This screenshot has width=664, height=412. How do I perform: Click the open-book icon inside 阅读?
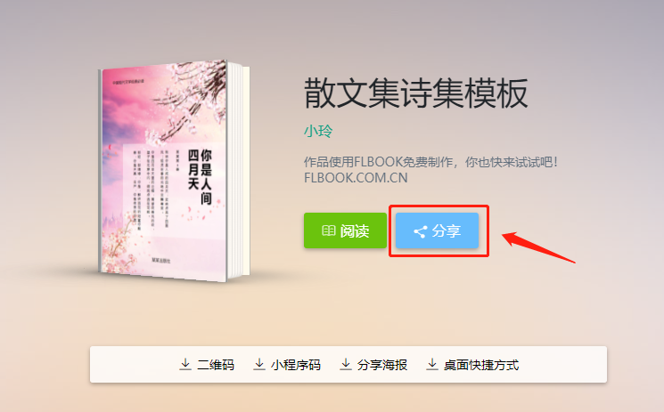(329, 230)
